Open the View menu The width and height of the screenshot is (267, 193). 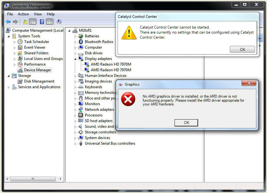(38, 14)
